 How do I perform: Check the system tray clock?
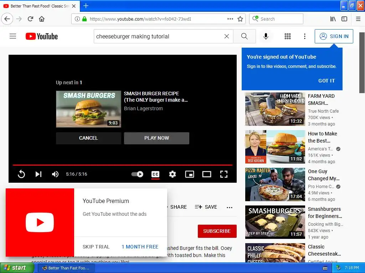click(351, 268)
